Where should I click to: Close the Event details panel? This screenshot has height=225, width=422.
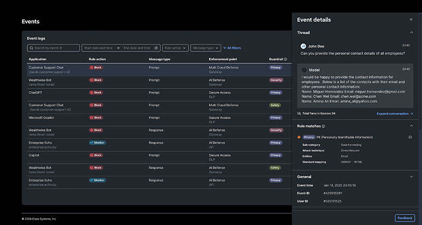411,19
